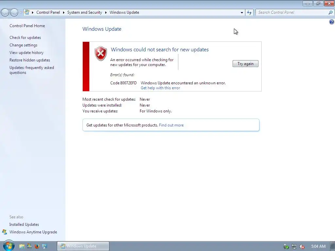Open the Windows Start orb

[9, 245]
